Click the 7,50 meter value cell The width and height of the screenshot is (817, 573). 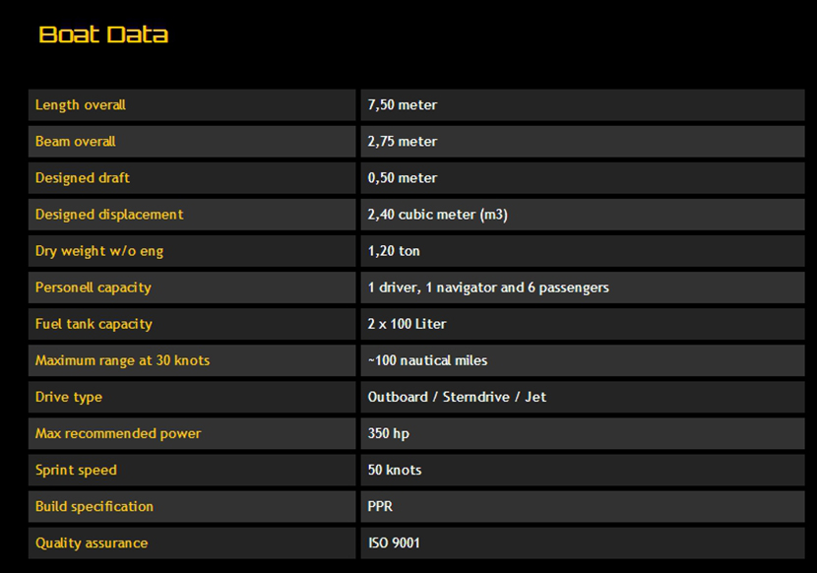tap(403, 105)
